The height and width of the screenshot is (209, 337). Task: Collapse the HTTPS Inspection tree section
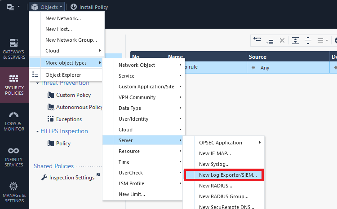37,131
